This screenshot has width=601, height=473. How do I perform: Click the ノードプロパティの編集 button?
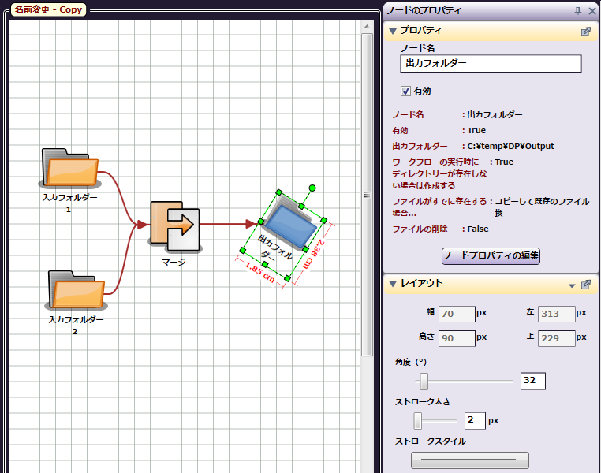click(491, 255)
